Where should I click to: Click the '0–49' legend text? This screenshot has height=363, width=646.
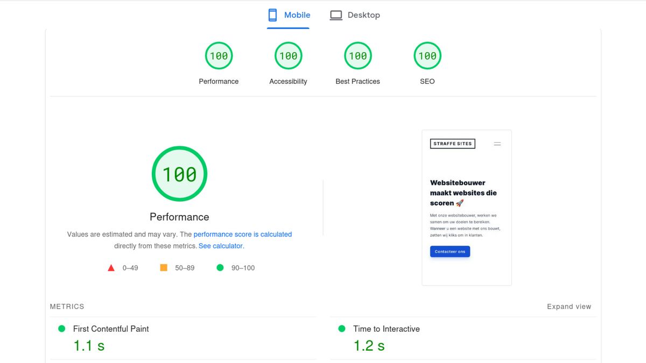pyautogui.click(x=130, y=268)
